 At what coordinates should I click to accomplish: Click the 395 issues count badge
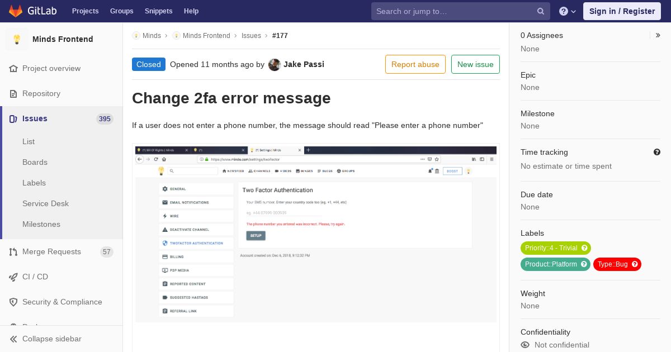coord(105,118)
